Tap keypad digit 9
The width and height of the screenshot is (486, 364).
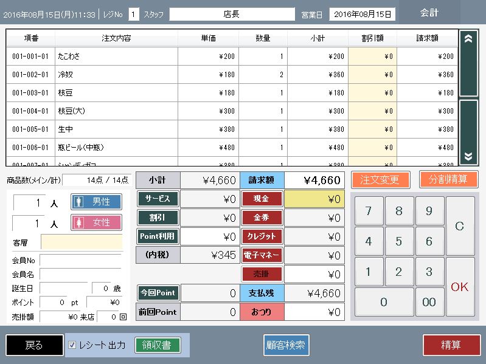(x=429, y=211)
